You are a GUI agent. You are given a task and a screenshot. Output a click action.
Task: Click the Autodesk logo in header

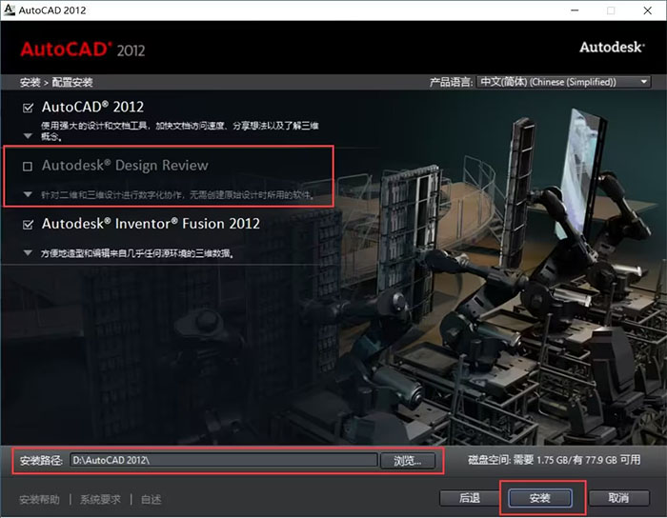[612, 48]
